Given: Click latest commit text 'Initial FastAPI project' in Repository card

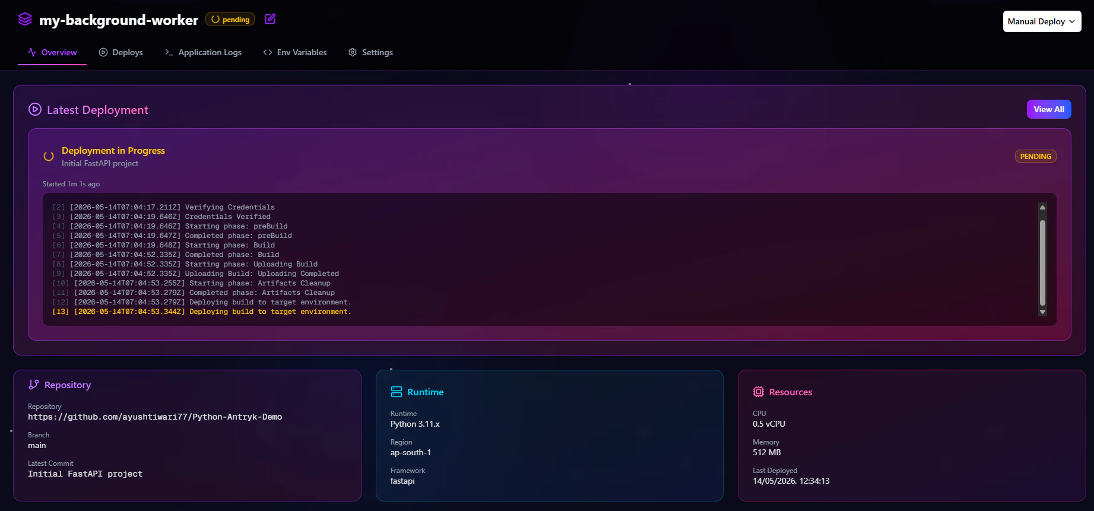Looking at the screenshot, I should click(x=85, y=474).
